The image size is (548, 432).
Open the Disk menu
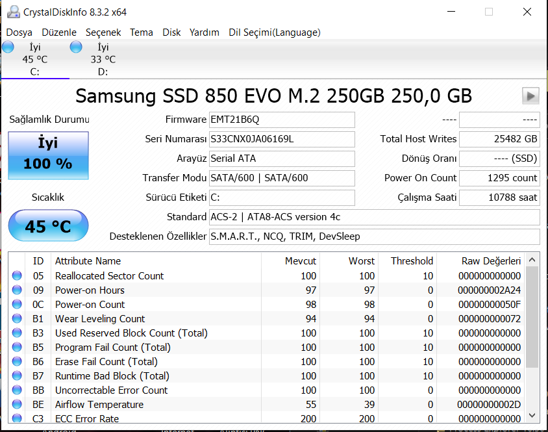[171, 32]
